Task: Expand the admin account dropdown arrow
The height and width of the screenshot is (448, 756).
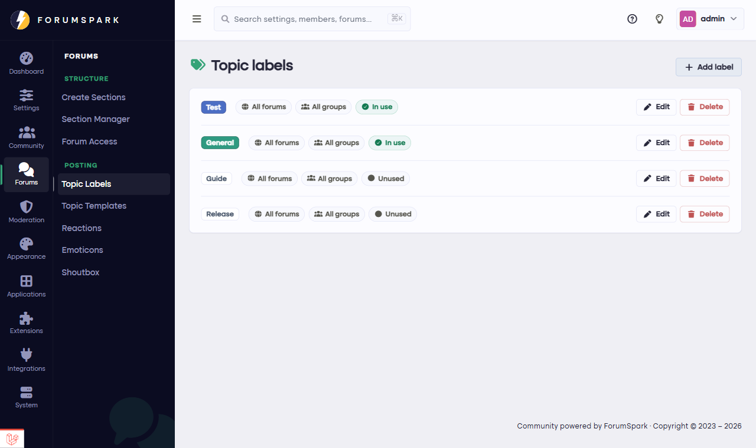Action: pyautogui.click(x=734, y=19)
